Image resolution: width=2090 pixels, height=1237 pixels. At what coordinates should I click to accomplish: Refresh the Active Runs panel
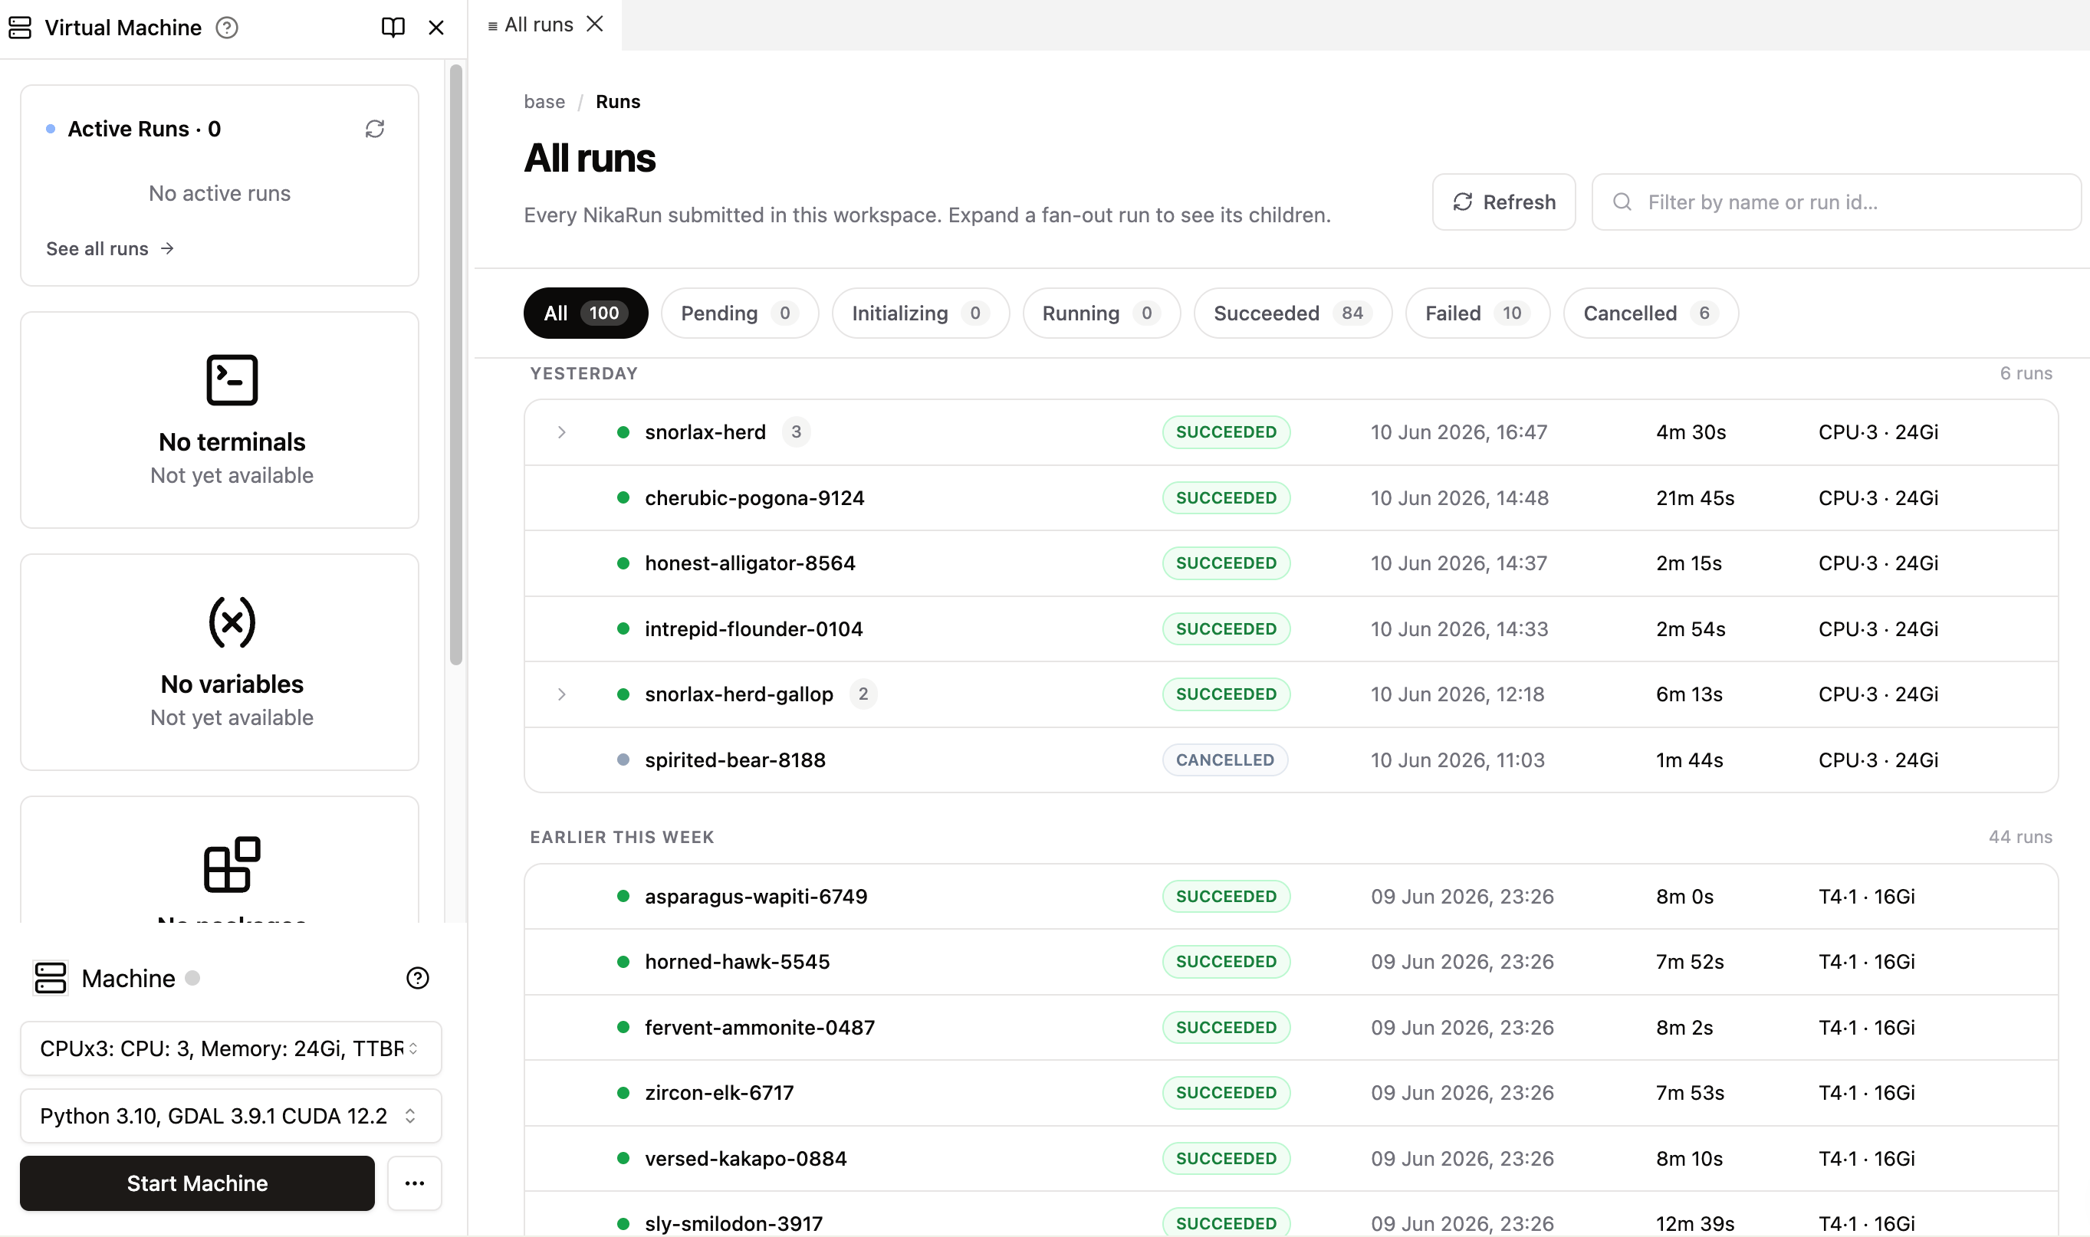point(374,128)
